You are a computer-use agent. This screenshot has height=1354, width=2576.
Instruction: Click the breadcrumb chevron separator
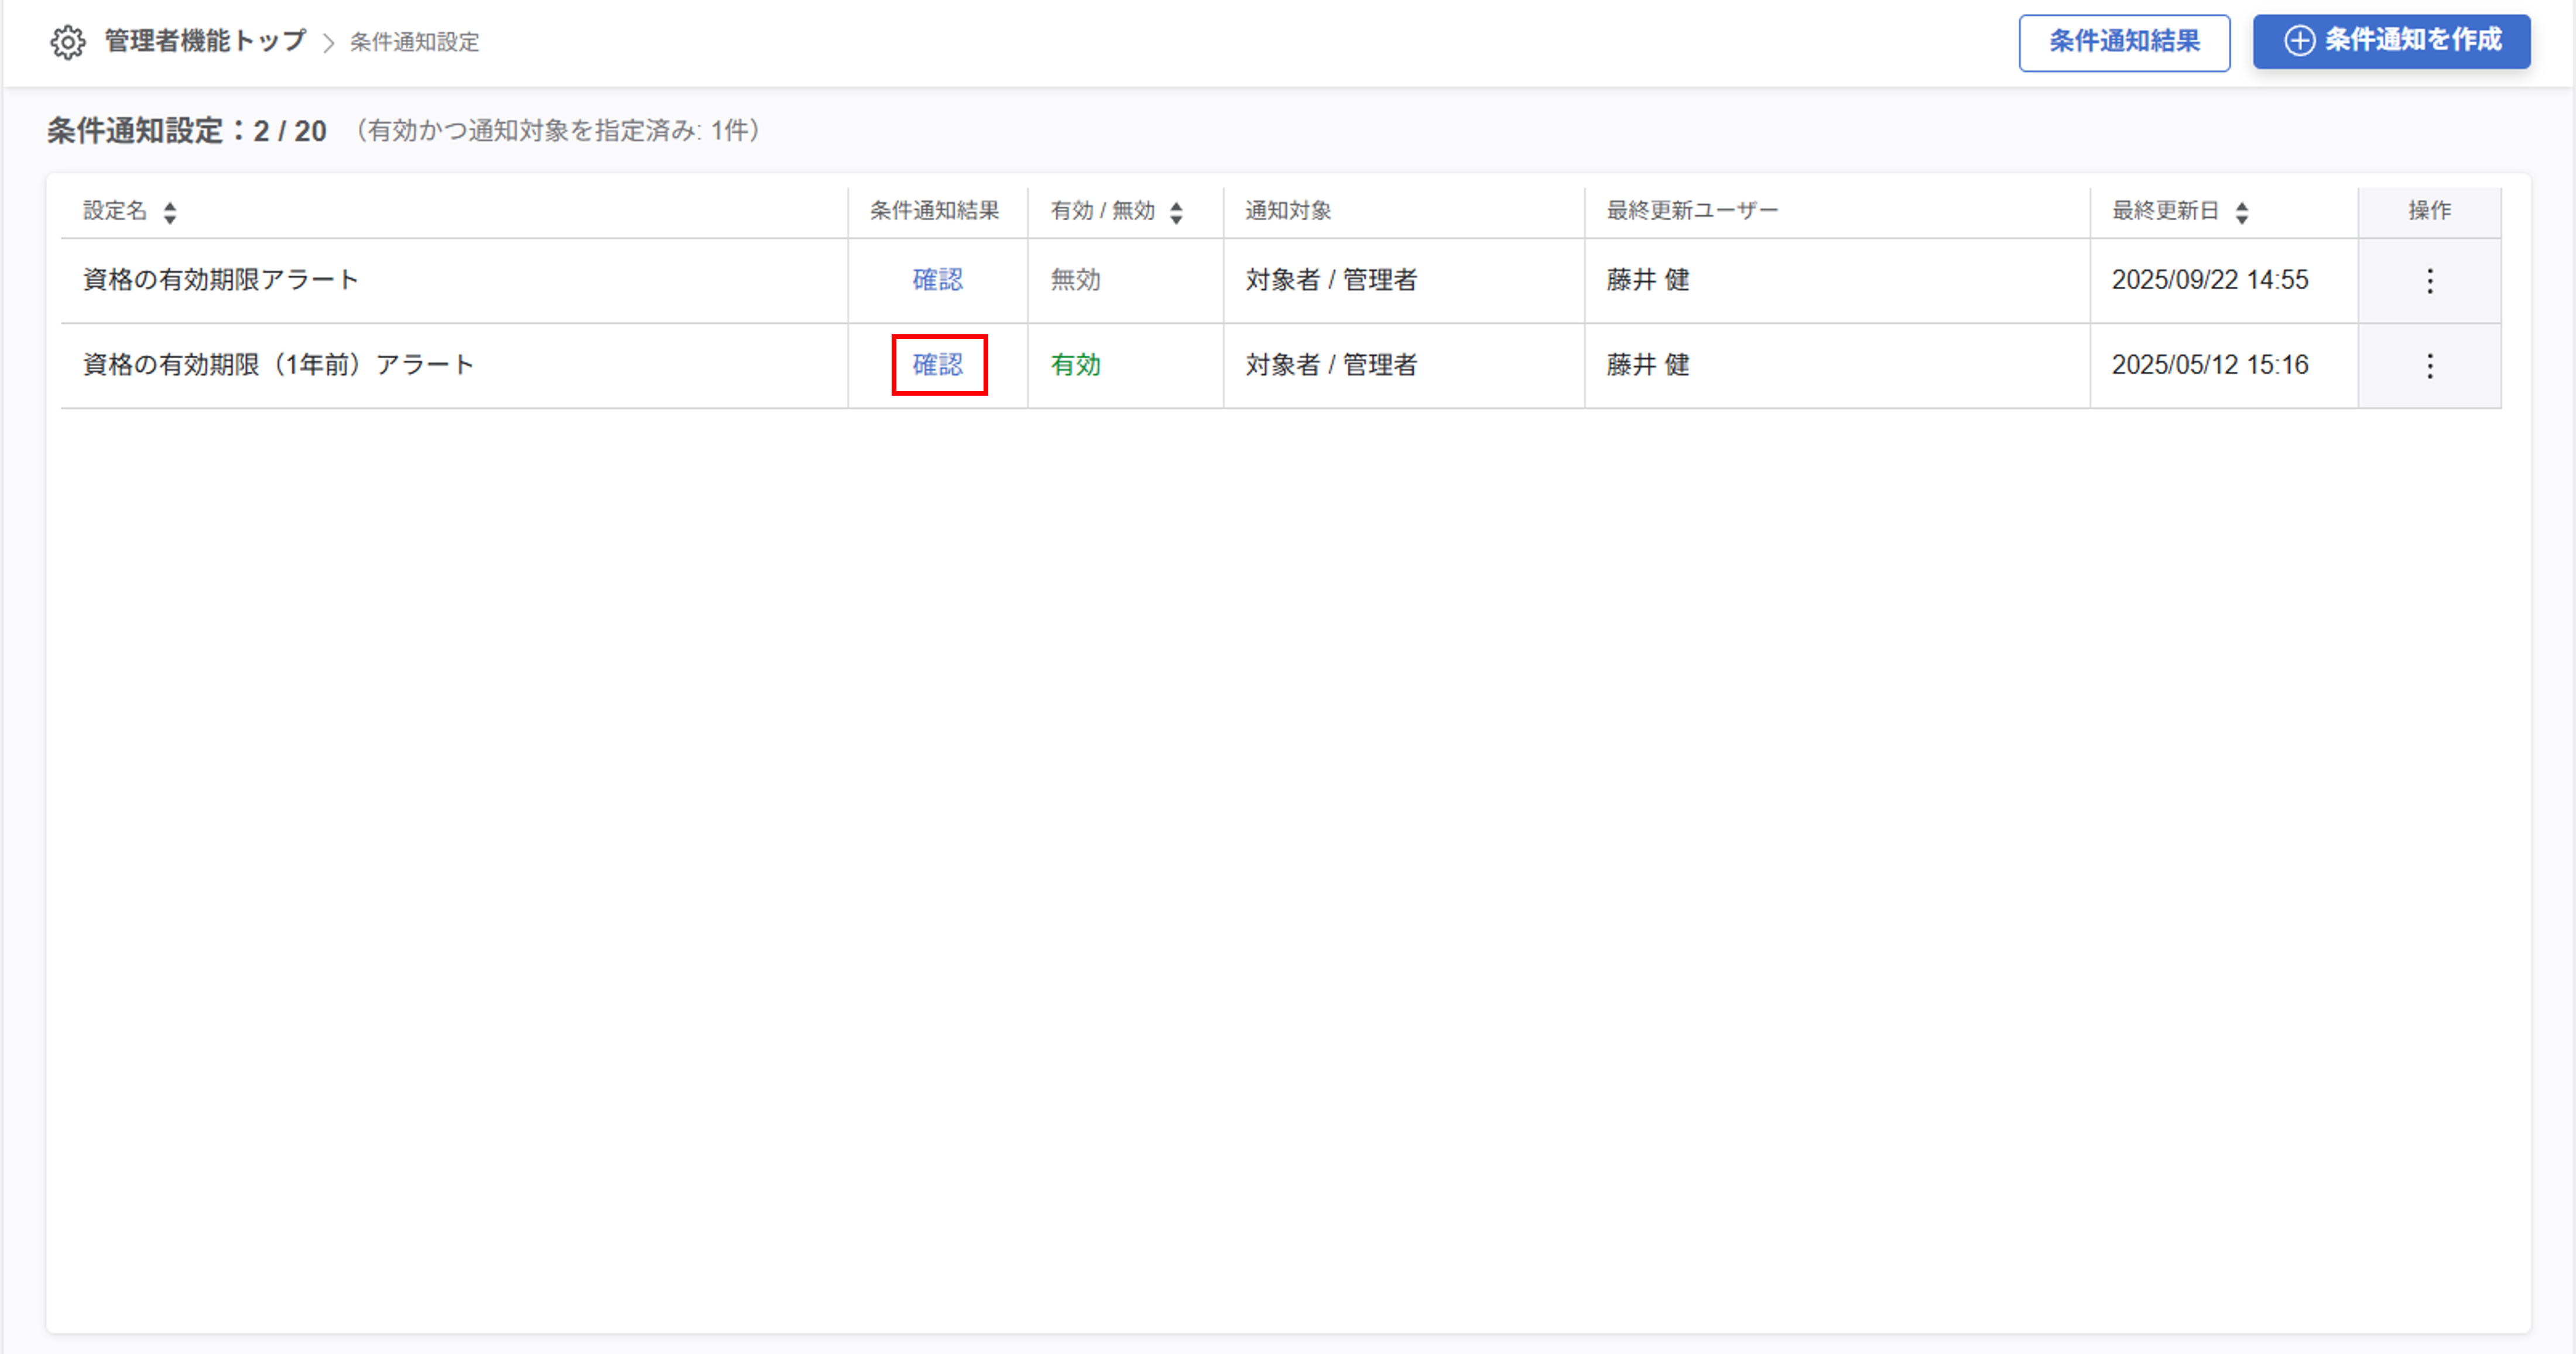328,43
